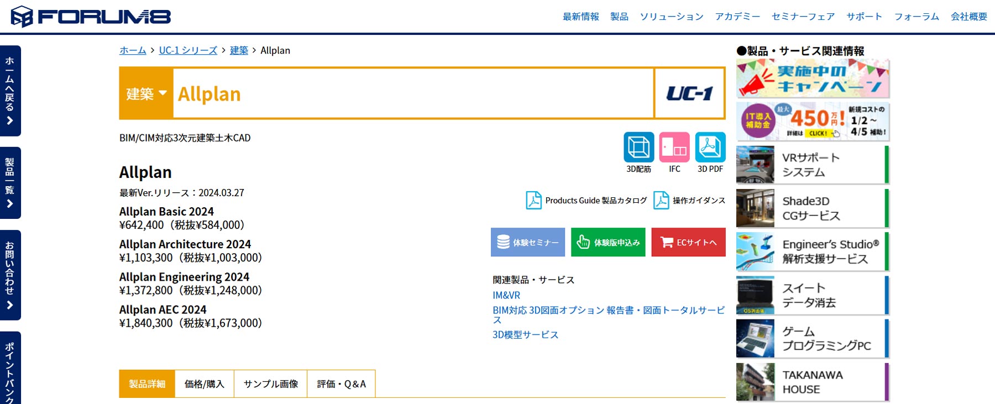Screen dimensions: 995x404
Task: Open フォーラム in top navigation
Action: (917, 17)
